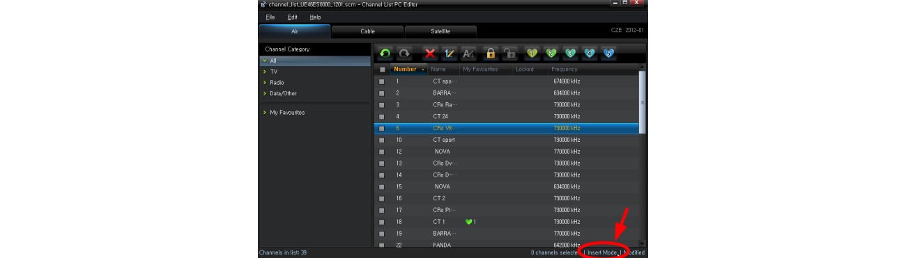The width and height of the screenshot is (906, 258).
Task: Click the green Undo arrow icon
Action: pyautogui.click(x=385, y=54)
